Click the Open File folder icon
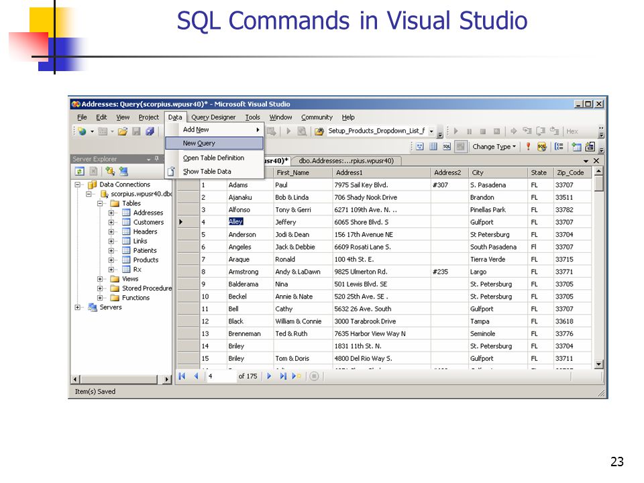Screen dimensions: 644x483 (x=122, y=131)
